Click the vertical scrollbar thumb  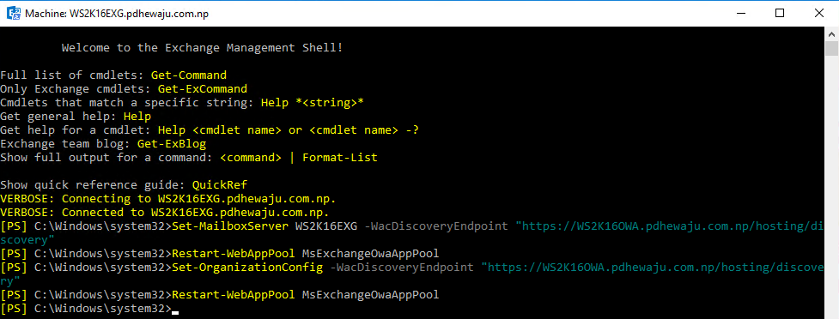click(831, 48)
